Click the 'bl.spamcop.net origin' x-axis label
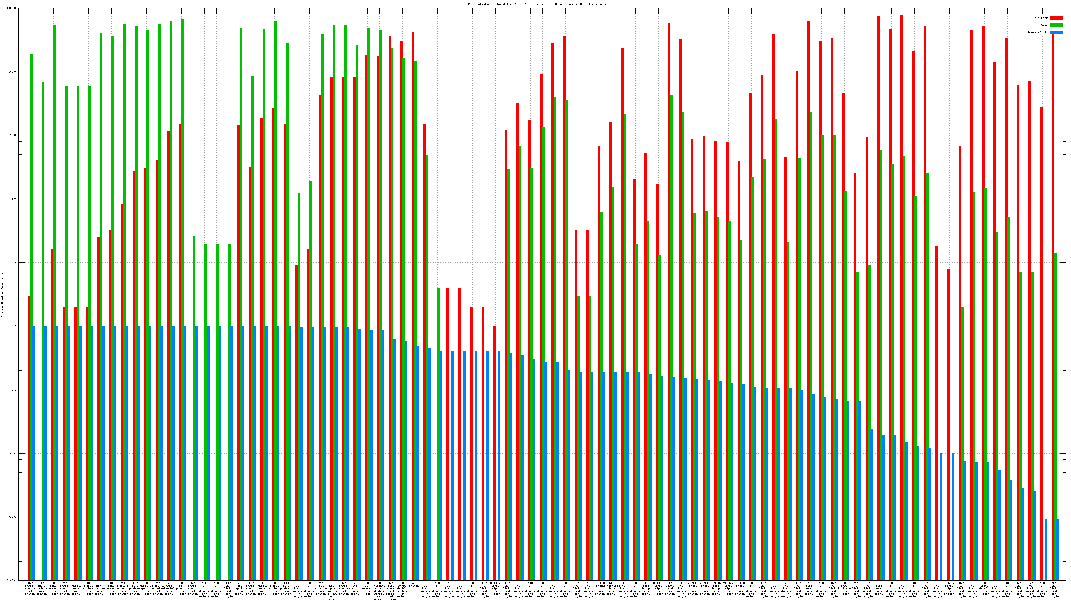This screenshot has width=1071, height=602. click(181, 588)
